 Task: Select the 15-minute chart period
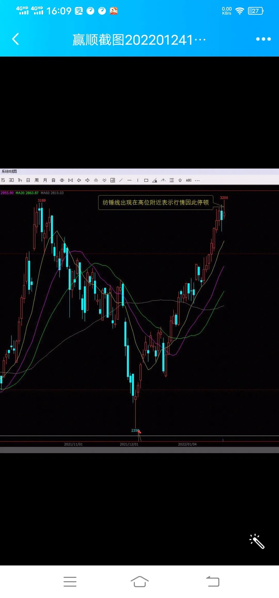[3, 180]
